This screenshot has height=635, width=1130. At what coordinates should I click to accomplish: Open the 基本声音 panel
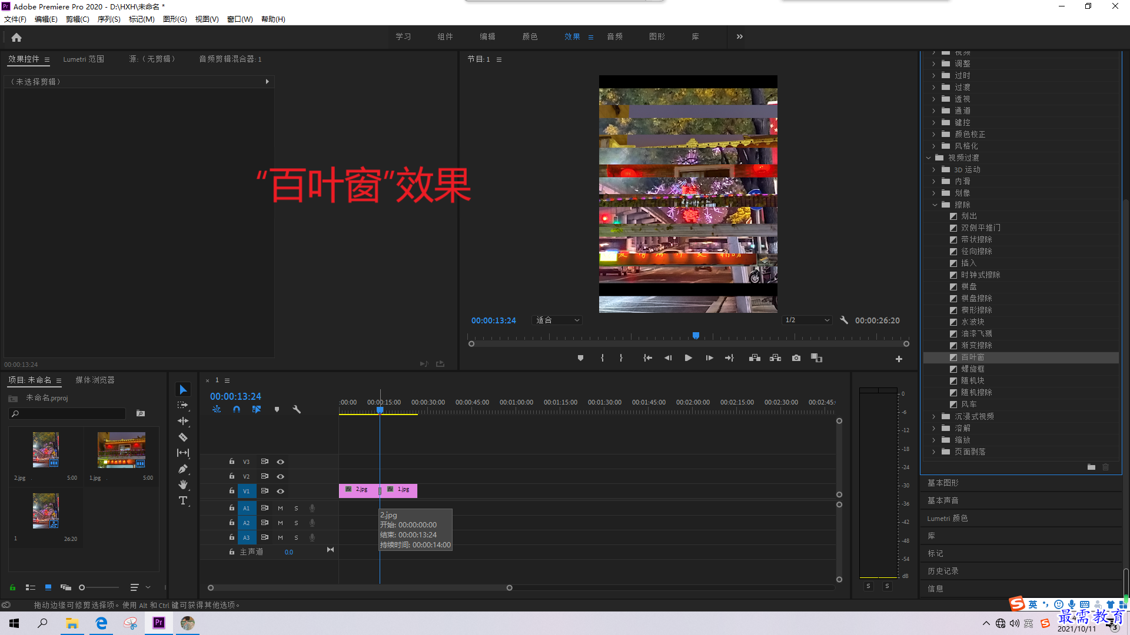click(943, 500)
